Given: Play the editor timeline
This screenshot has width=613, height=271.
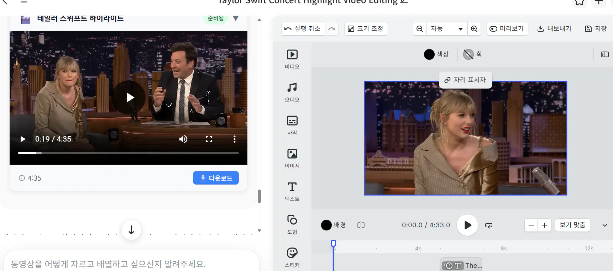Looking at the screenshot, I should (467, 225).
